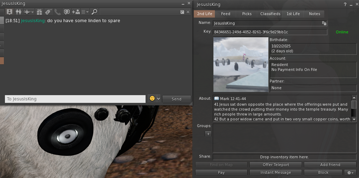359x178 pixels.
Task: Click the Partner 'None' field
Action: 313,88
